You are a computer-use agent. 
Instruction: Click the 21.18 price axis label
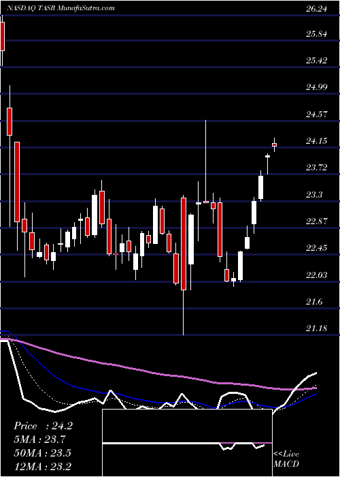point(316,328)
